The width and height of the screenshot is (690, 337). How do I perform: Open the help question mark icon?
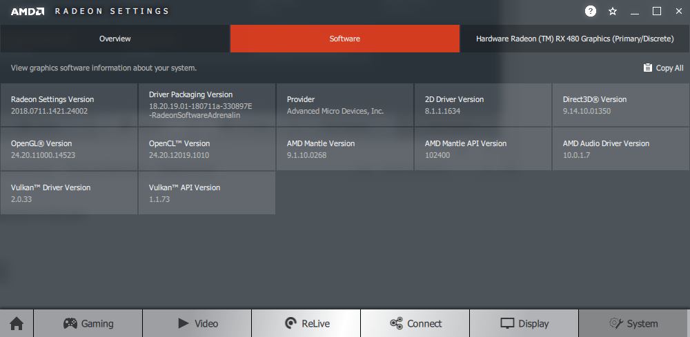(x=591, y=11)
